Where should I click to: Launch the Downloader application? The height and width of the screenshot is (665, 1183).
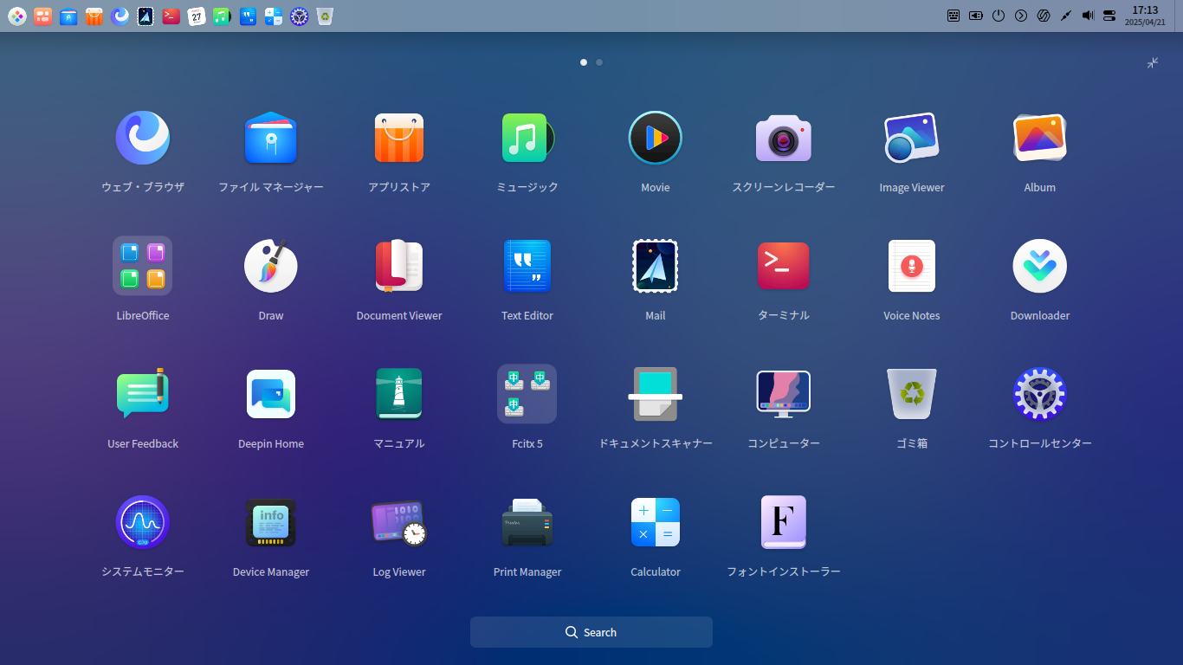tap(1040, 267)
